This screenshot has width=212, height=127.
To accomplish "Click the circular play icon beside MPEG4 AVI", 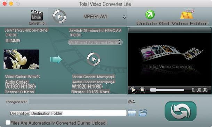I will coord(59,16).
